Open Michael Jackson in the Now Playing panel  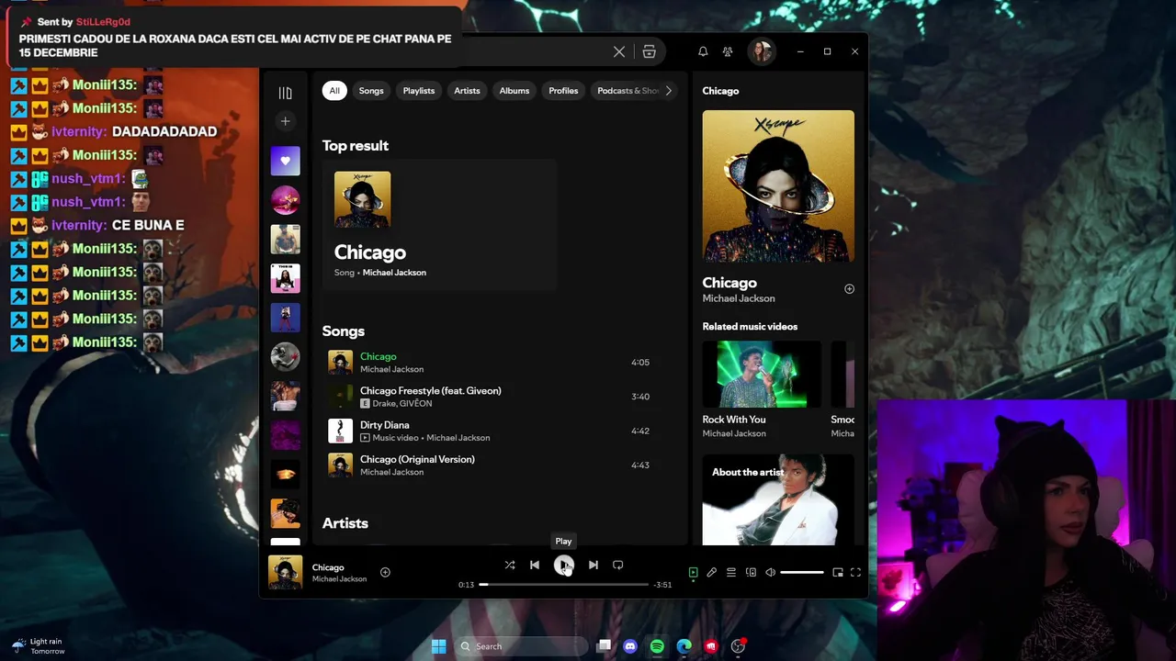(x=739, y=298)
